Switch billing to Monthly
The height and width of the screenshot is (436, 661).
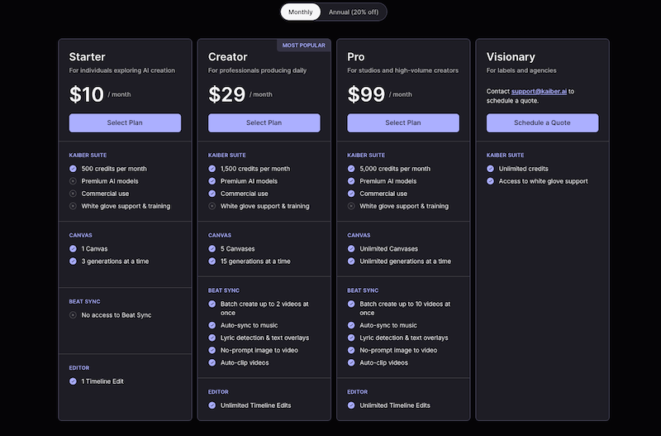301,12
